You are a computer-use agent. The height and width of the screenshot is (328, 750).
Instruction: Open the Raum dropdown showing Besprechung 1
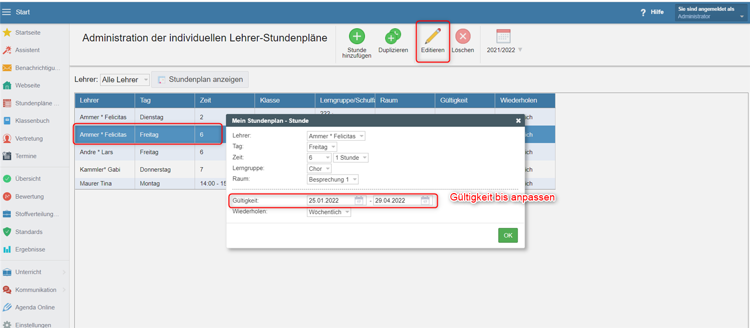(x=333, y=179)
